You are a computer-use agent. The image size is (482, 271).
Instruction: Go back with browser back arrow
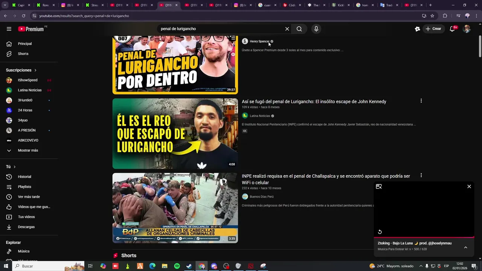[x=5, y=16]
